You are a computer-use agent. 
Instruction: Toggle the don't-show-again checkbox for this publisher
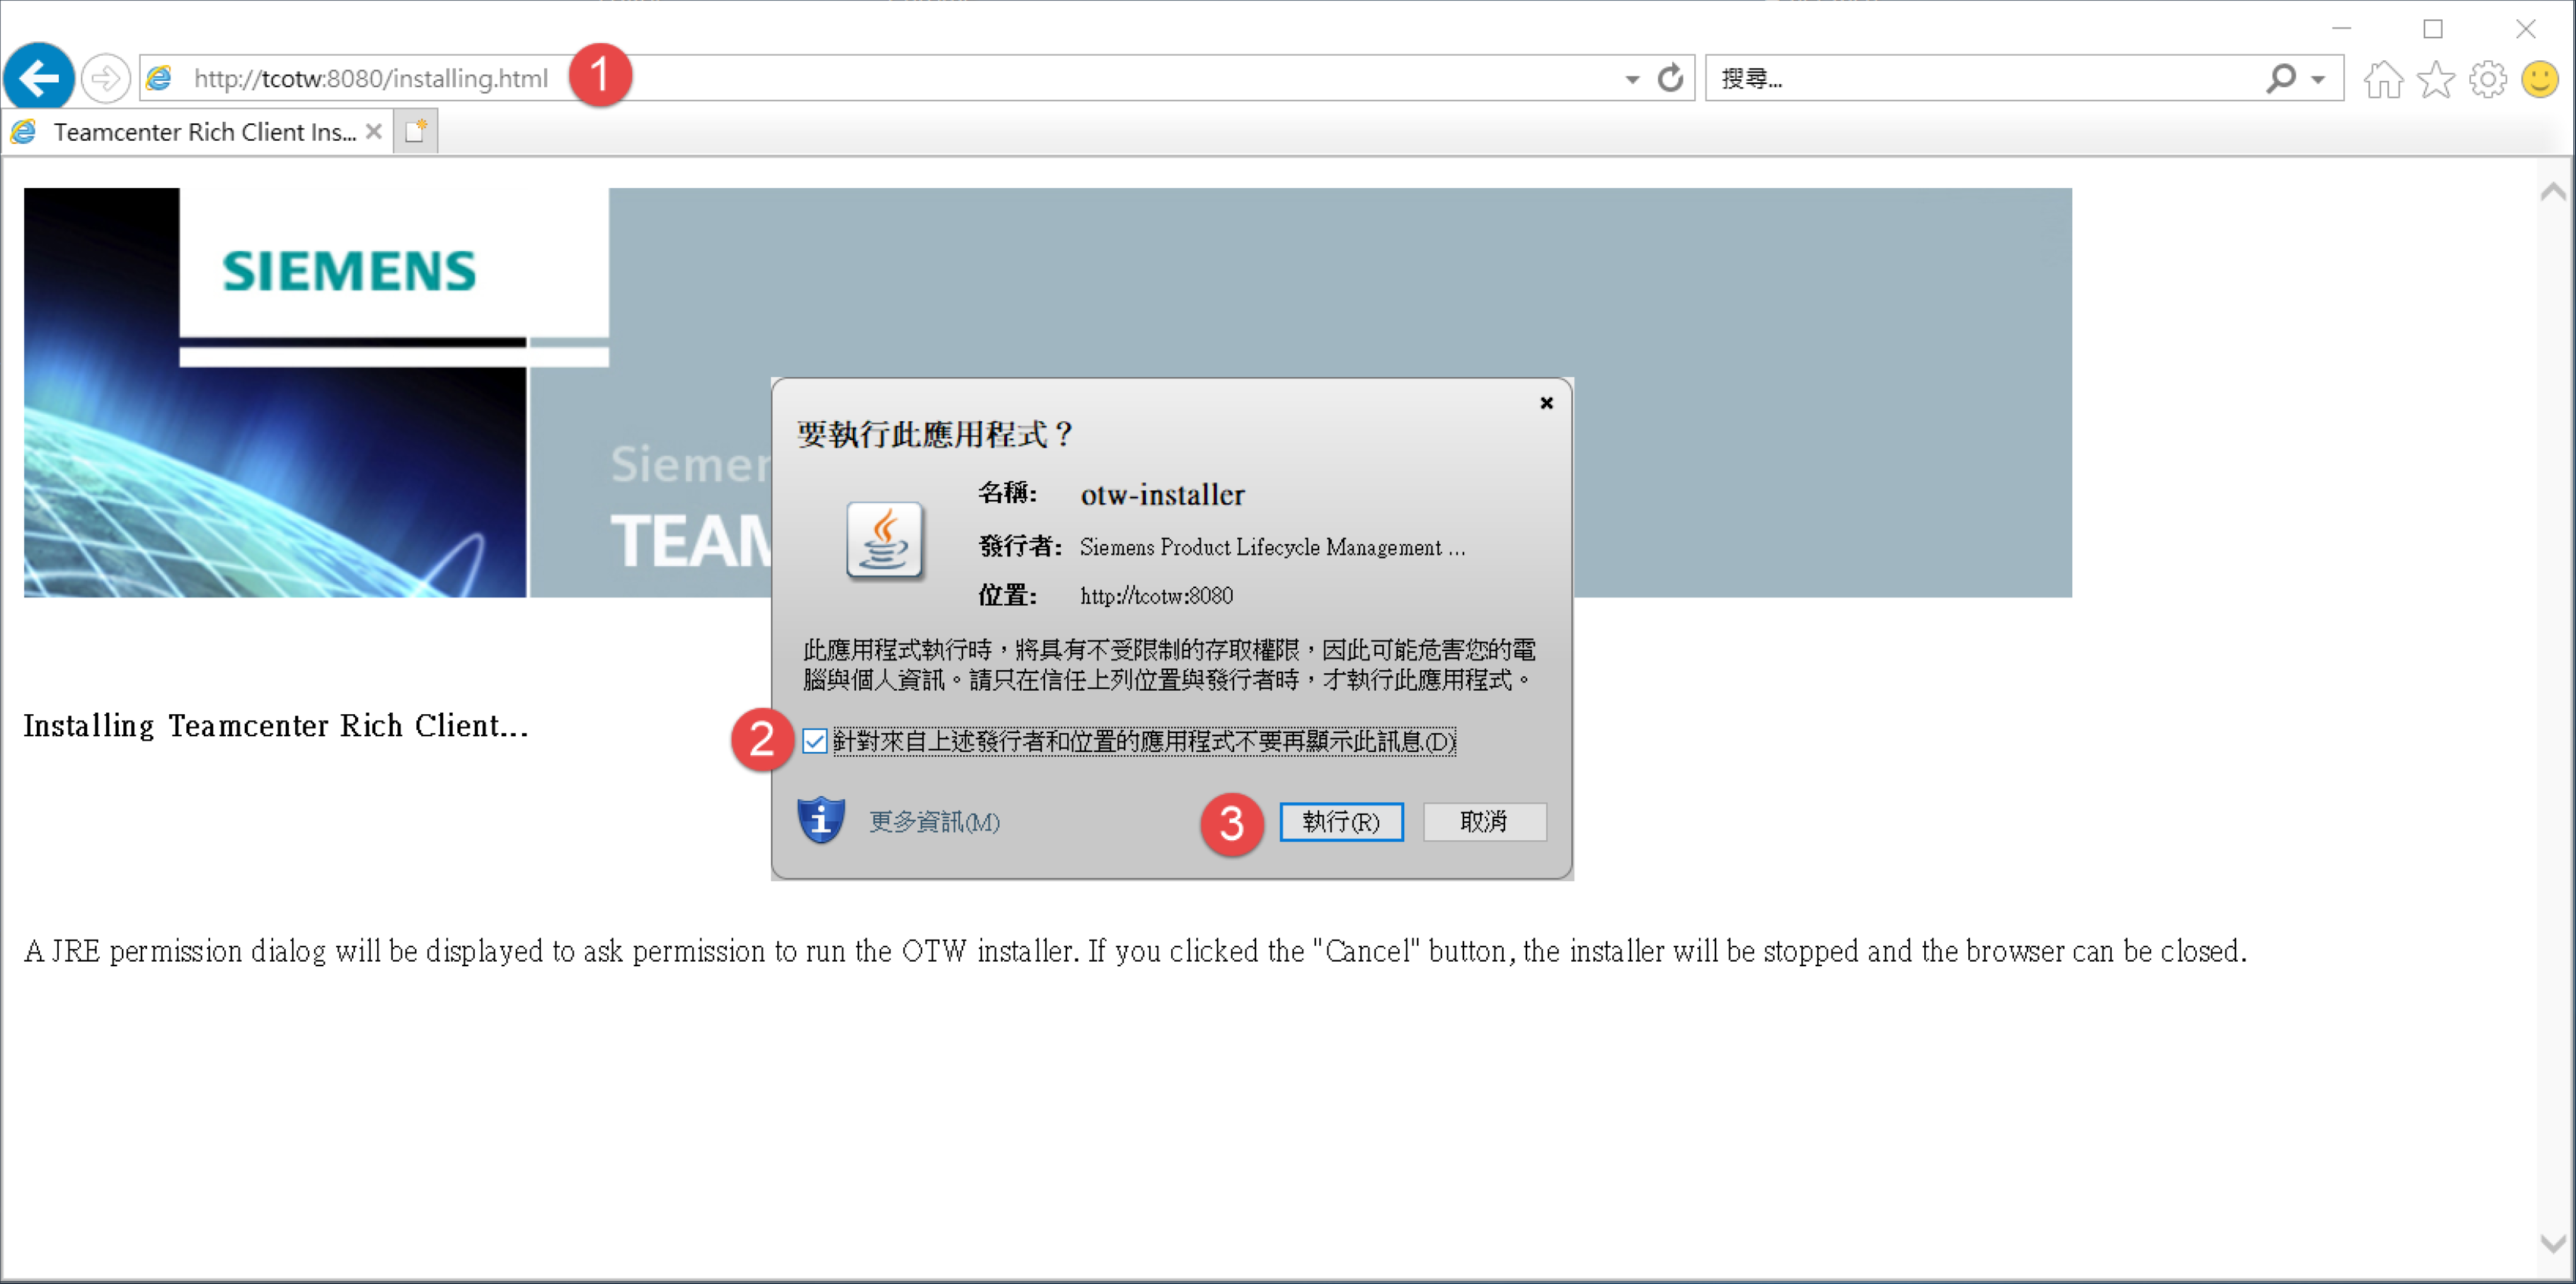pyautogui.click(x=814, y=741)
